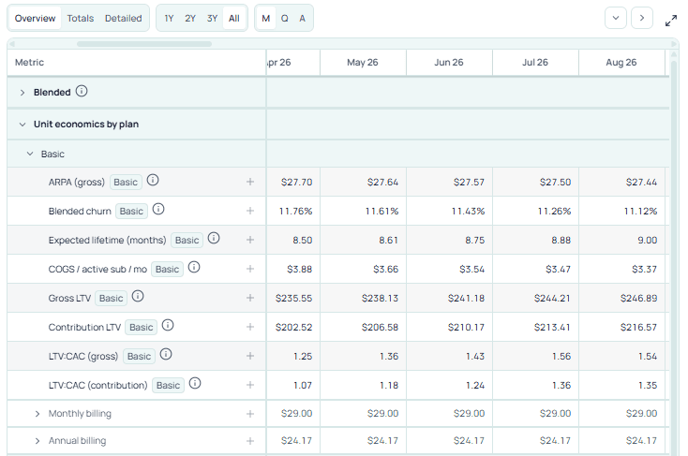Click Basic tag on LTV:CAC (gross) row

(x=139, y=357)
